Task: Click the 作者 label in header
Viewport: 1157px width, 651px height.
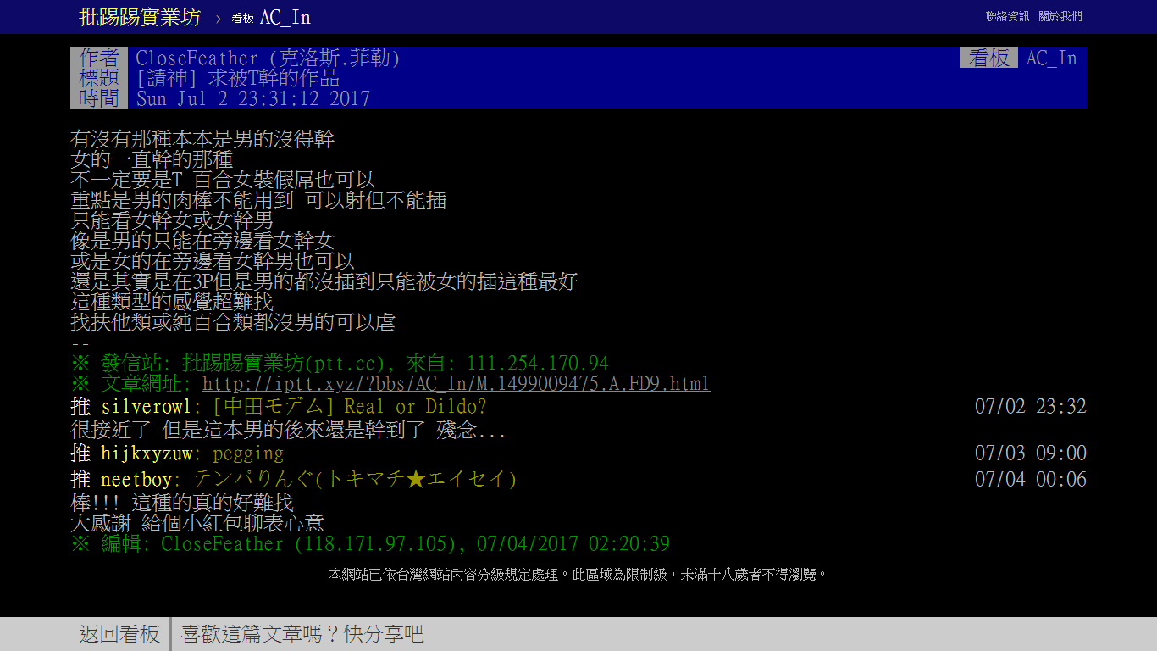Action: pyautogui.click(x=100, y=58)
